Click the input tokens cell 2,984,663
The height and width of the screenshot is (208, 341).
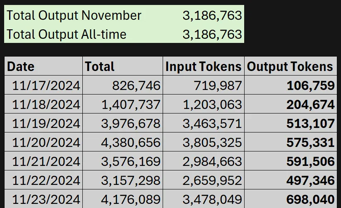pos(204,161)
